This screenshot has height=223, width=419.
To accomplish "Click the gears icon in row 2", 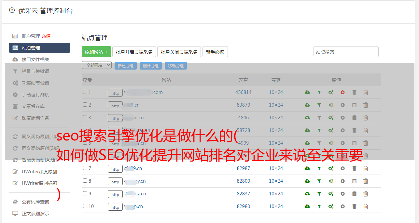I will (331, 105).
